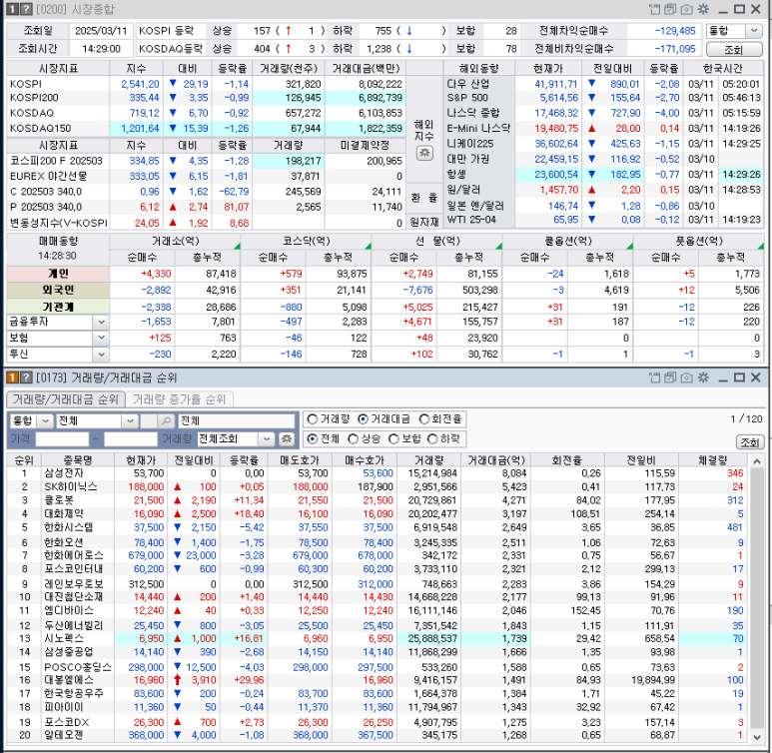This screenshot has width=772, height=753.
Task: Click the highlighted 시노펙스 row
Action: [x=380, y=639]
